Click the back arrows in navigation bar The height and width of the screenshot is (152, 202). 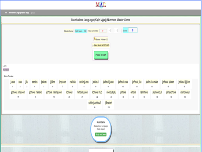[6, 13]
